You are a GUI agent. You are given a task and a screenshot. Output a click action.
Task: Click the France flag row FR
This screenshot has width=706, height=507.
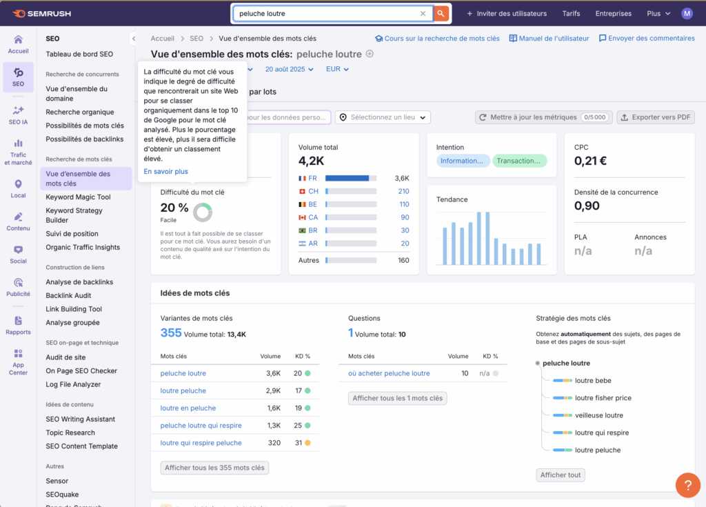coord(354,178)
